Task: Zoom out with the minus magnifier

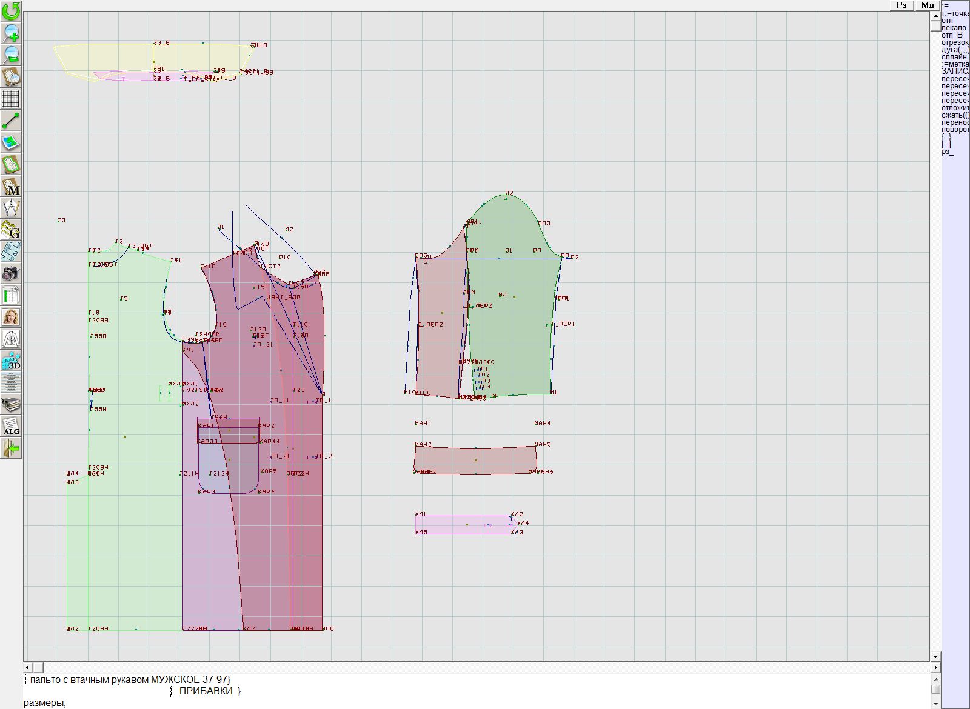Action: pyautogui.click(x=11, y=55)
